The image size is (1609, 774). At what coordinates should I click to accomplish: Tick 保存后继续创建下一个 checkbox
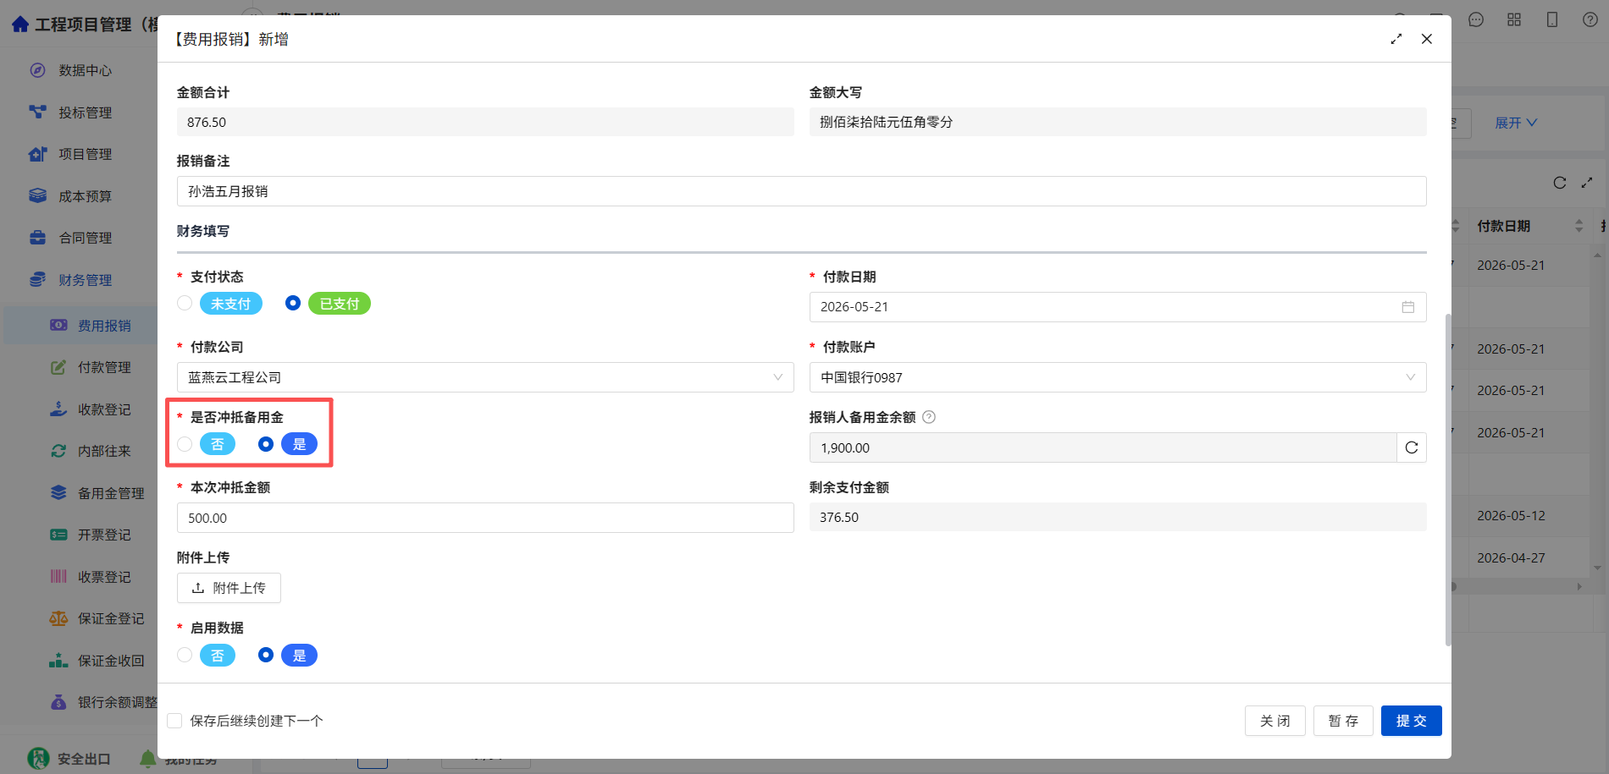(174, 721)
